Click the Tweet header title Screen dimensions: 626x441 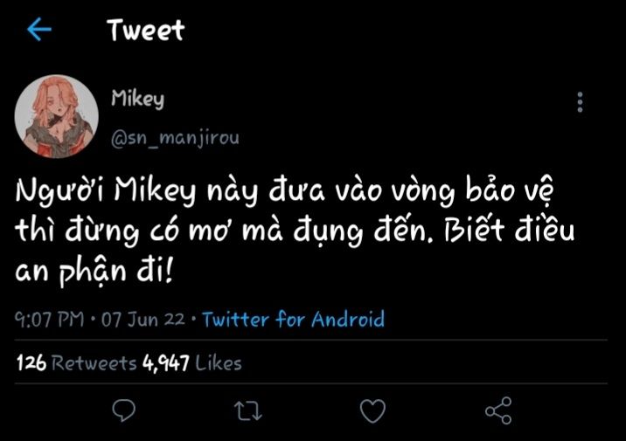coord(146,31)
